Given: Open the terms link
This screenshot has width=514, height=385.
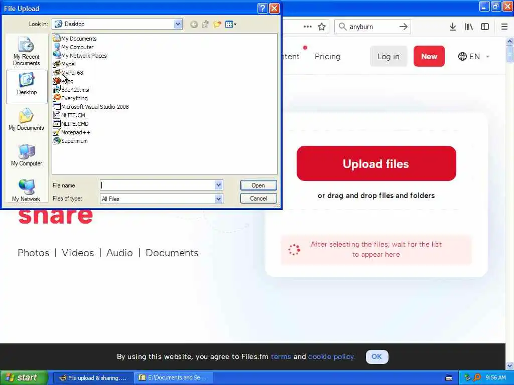Looking at the screenshot, I should 281,356.
